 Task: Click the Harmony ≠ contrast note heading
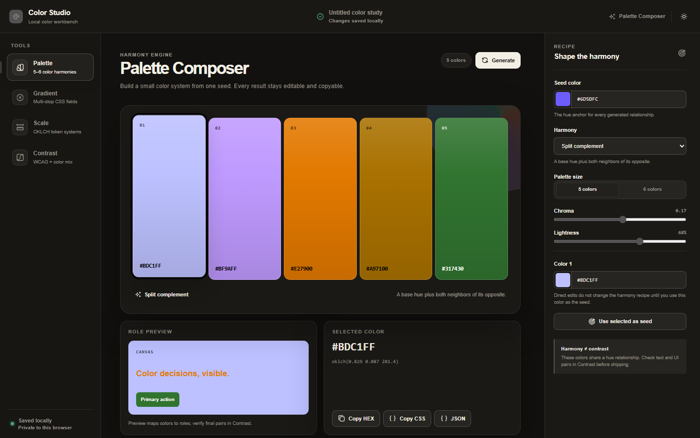pos(585,349)
